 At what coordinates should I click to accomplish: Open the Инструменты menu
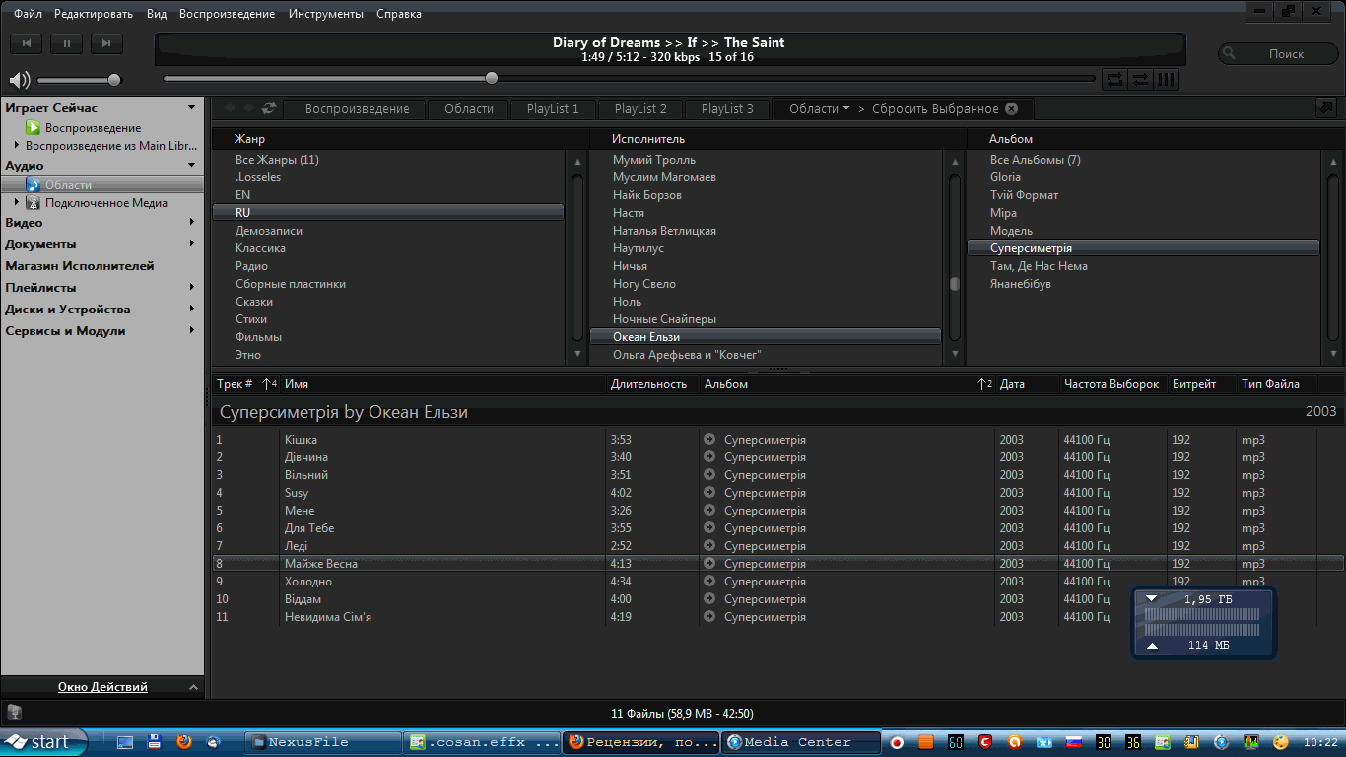click(x=326, y=14)
